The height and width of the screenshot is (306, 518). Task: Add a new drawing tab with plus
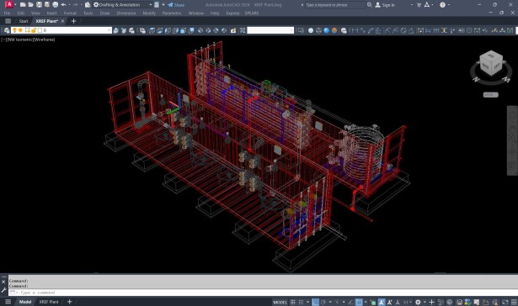pos(73,21)
